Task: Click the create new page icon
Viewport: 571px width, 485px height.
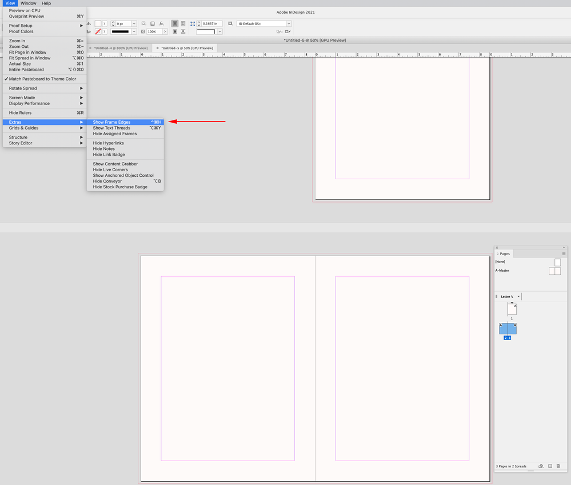Action: point(550,466)
